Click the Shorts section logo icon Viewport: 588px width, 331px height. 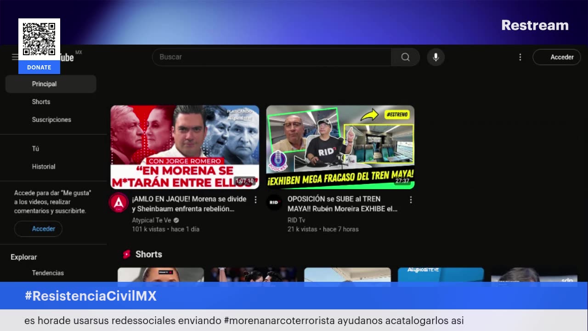click(127, 254)
